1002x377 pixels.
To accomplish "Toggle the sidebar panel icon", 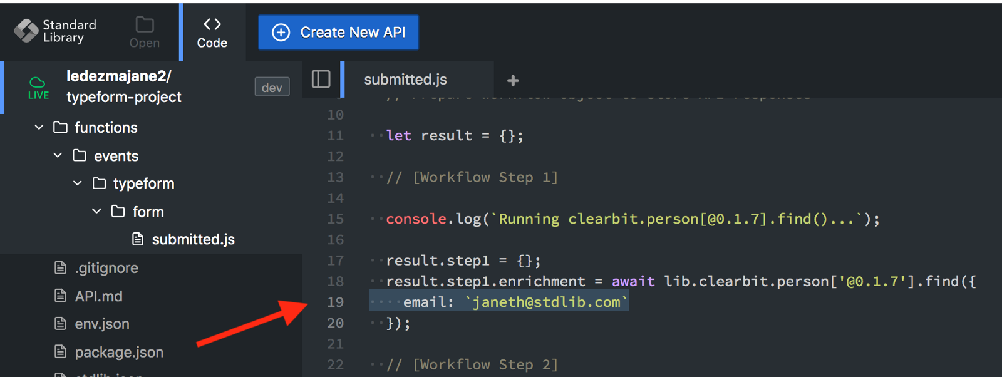I will 321,79.
